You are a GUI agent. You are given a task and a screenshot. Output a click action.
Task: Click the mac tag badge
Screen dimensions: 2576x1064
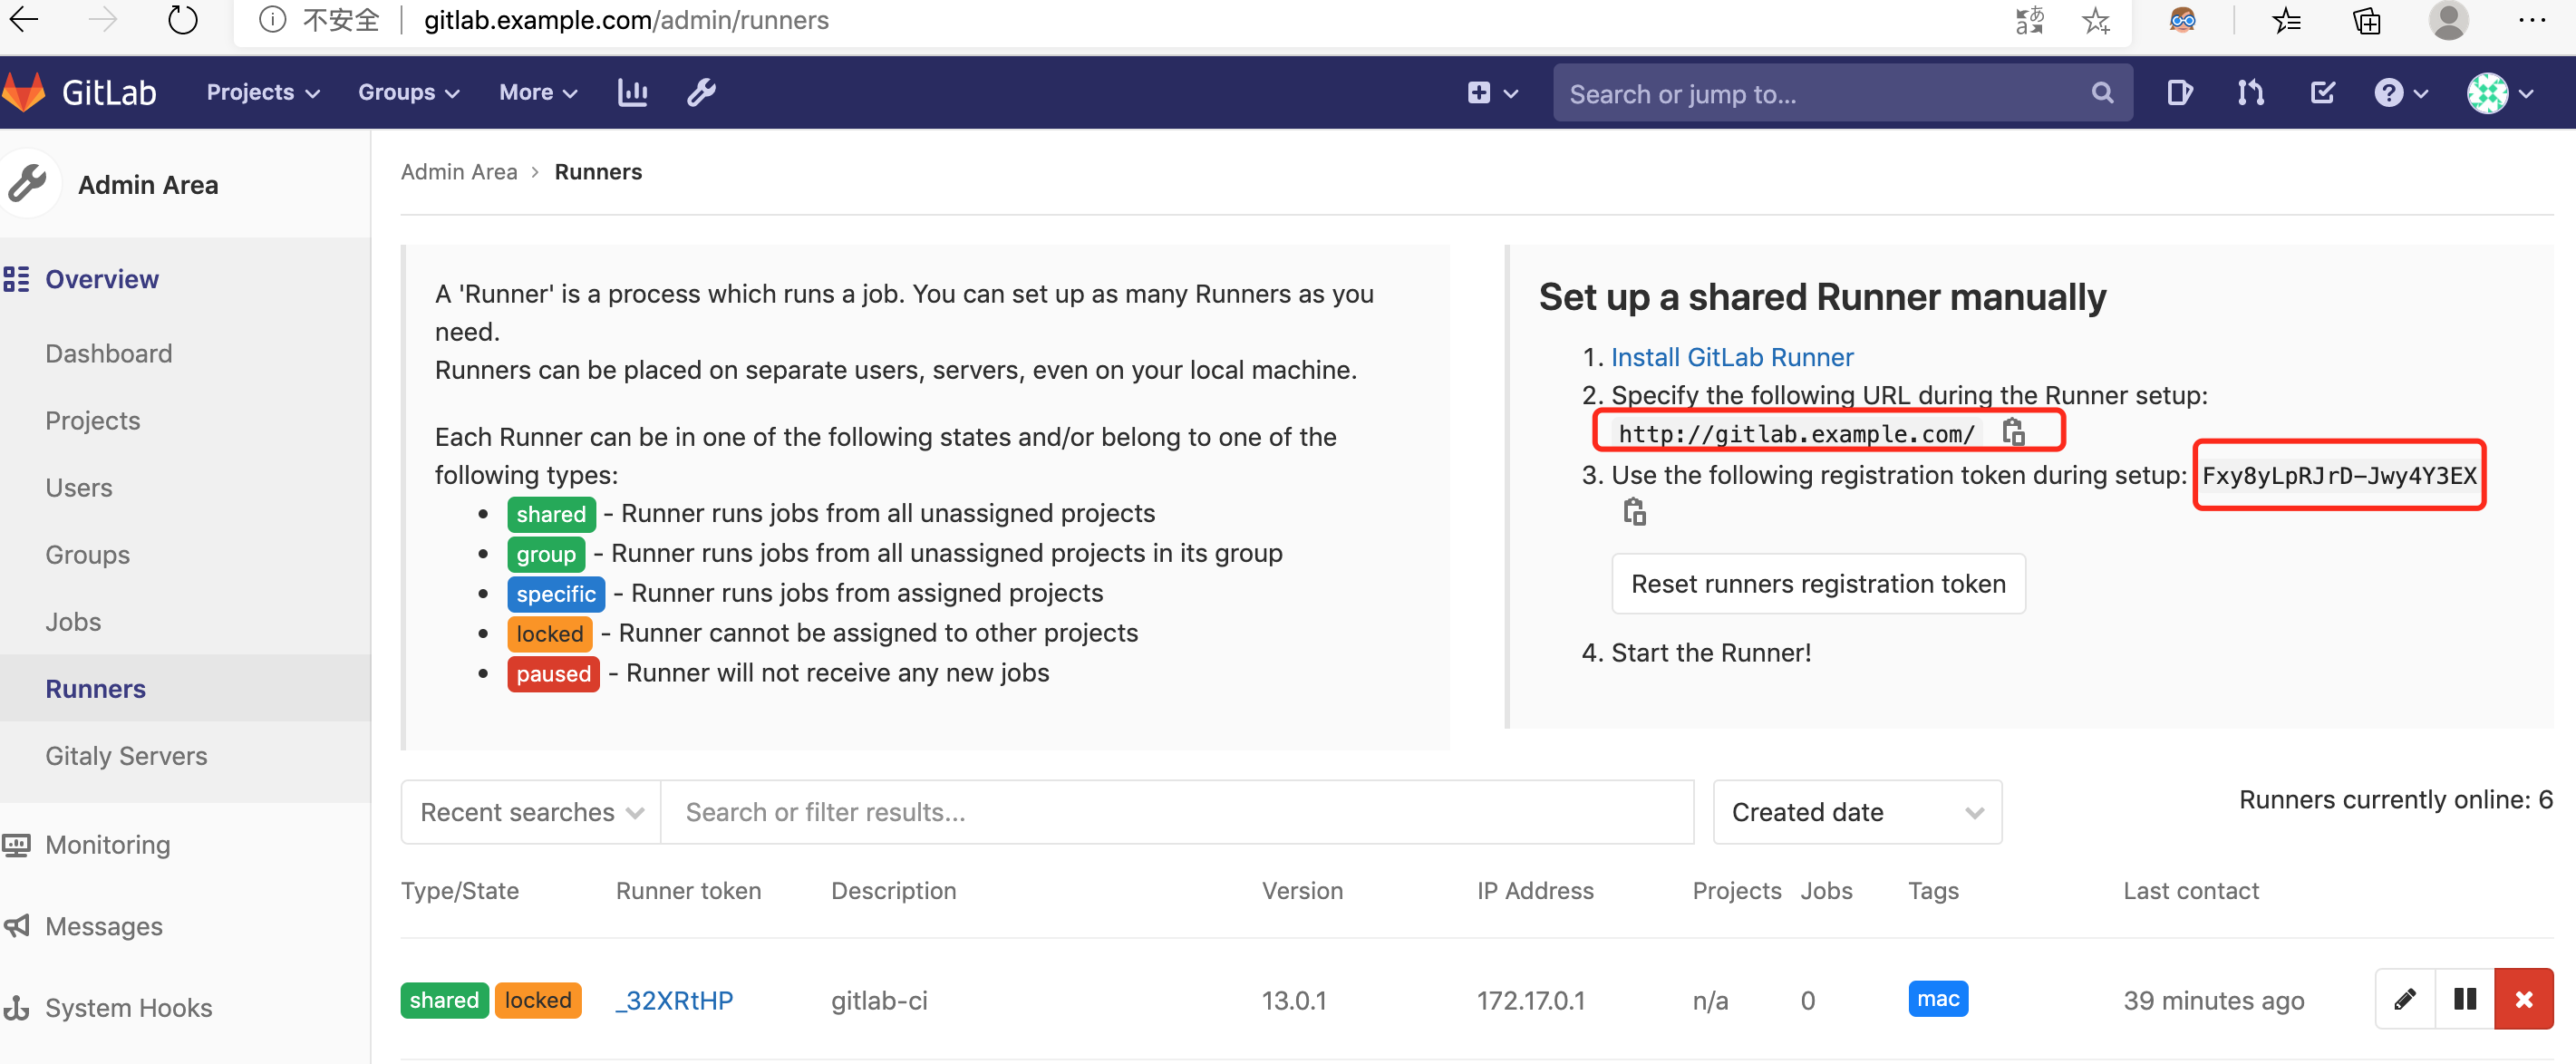coord(1938,998)
